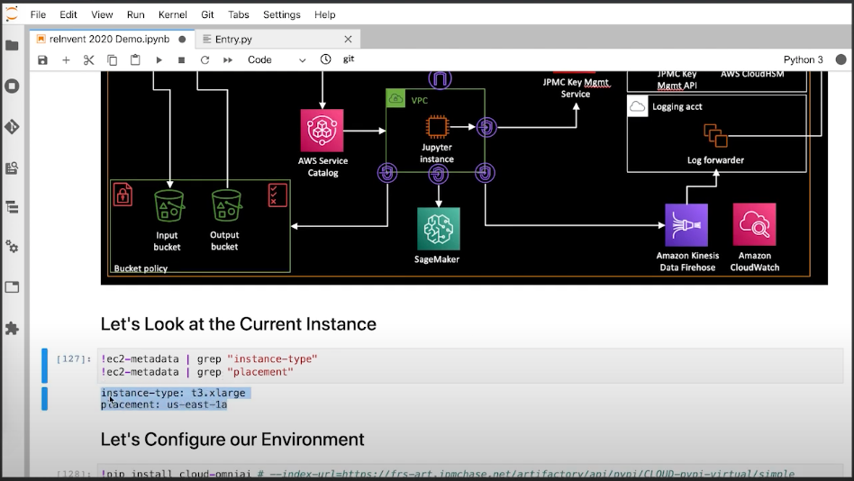Restart kernel and run all cells
This screenshot has width=854, height=481.
click(x=228, y=60)
